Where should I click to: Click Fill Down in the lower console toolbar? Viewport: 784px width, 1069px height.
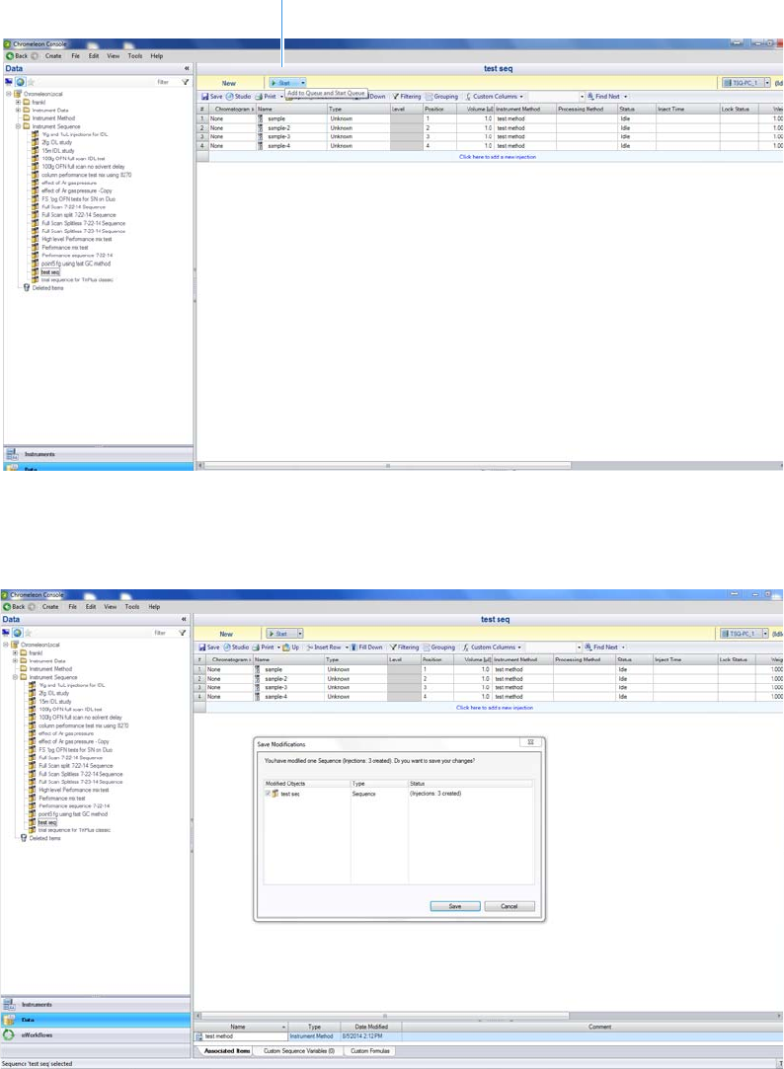pyautogui.click(x=366, y=647)
